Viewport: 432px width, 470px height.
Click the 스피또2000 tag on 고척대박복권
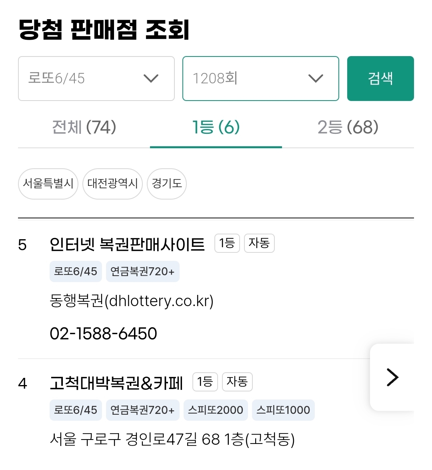[x=216, y=410]
